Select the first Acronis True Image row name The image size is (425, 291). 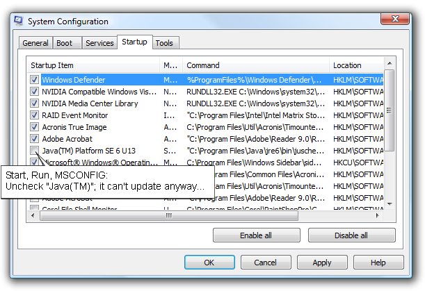[74, 127]
